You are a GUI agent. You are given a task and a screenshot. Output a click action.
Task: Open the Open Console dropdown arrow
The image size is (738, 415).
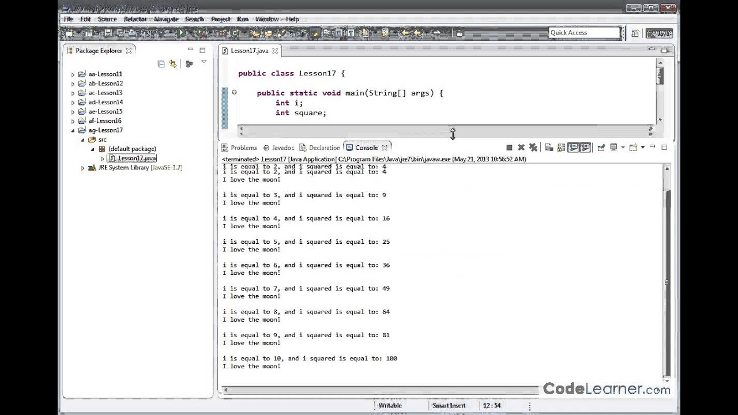642,148
